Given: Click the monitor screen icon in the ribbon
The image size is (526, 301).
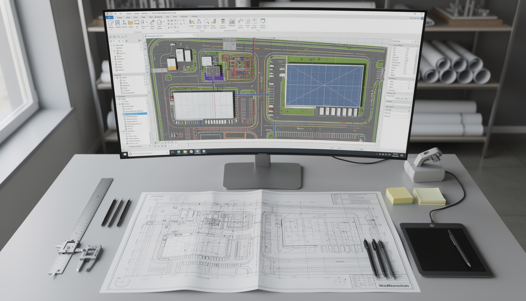Looking at the screenshot, I should coord(137,22).
